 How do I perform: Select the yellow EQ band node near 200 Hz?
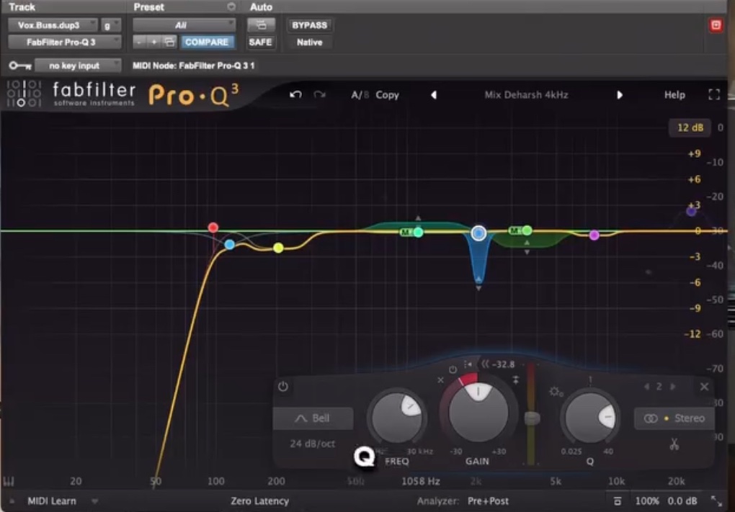(278, 247)
